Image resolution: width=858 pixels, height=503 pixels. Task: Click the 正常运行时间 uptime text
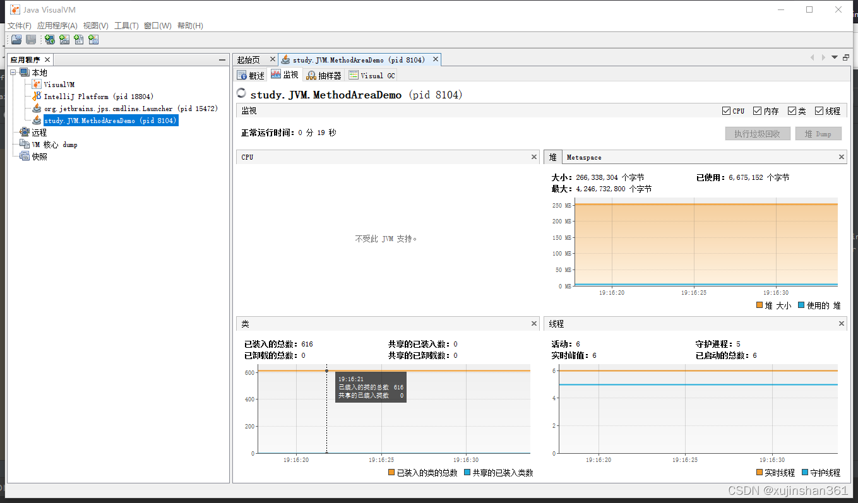pos(289,133)
